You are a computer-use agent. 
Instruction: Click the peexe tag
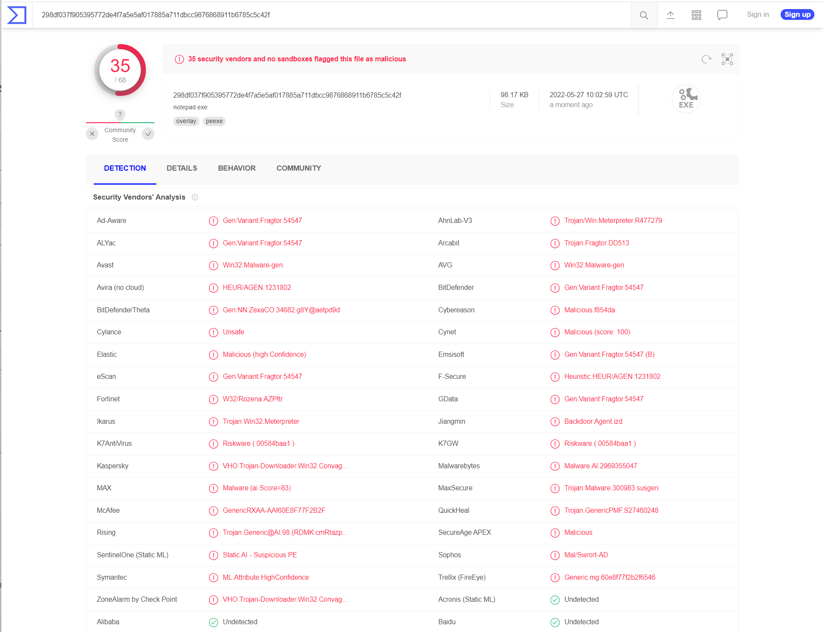214,121
